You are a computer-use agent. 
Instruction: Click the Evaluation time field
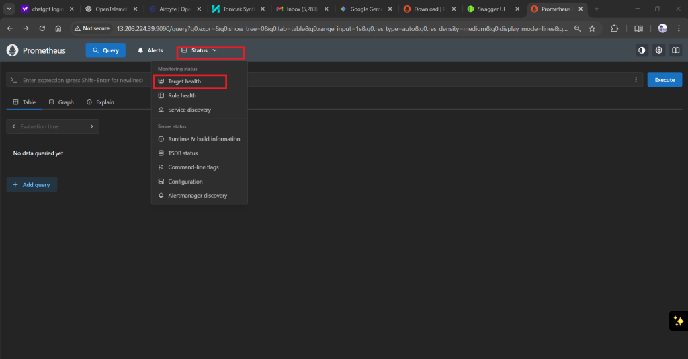52,126
